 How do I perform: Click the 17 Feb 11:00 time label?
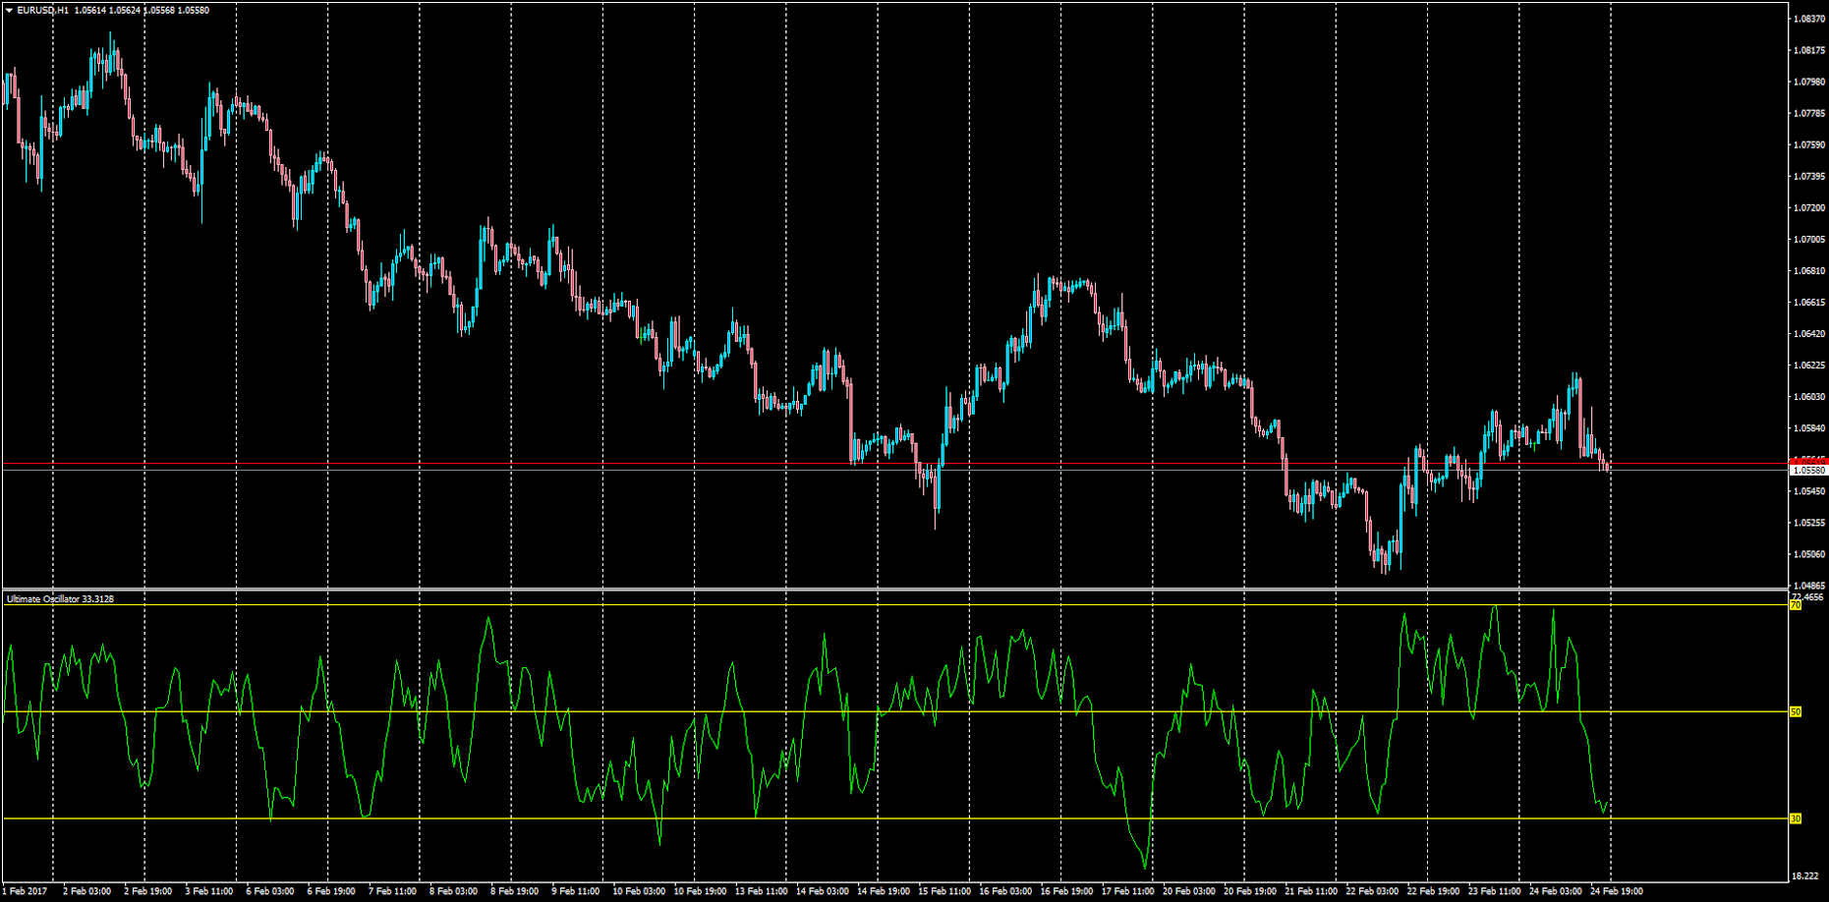(x=1127, y=891)
